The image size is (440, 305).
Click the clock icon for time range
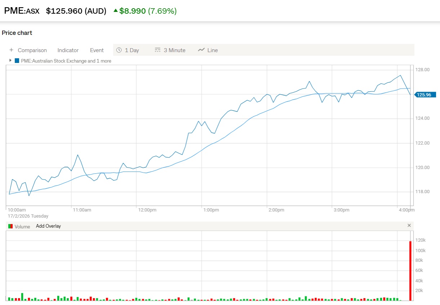click(x=119, y=50)
